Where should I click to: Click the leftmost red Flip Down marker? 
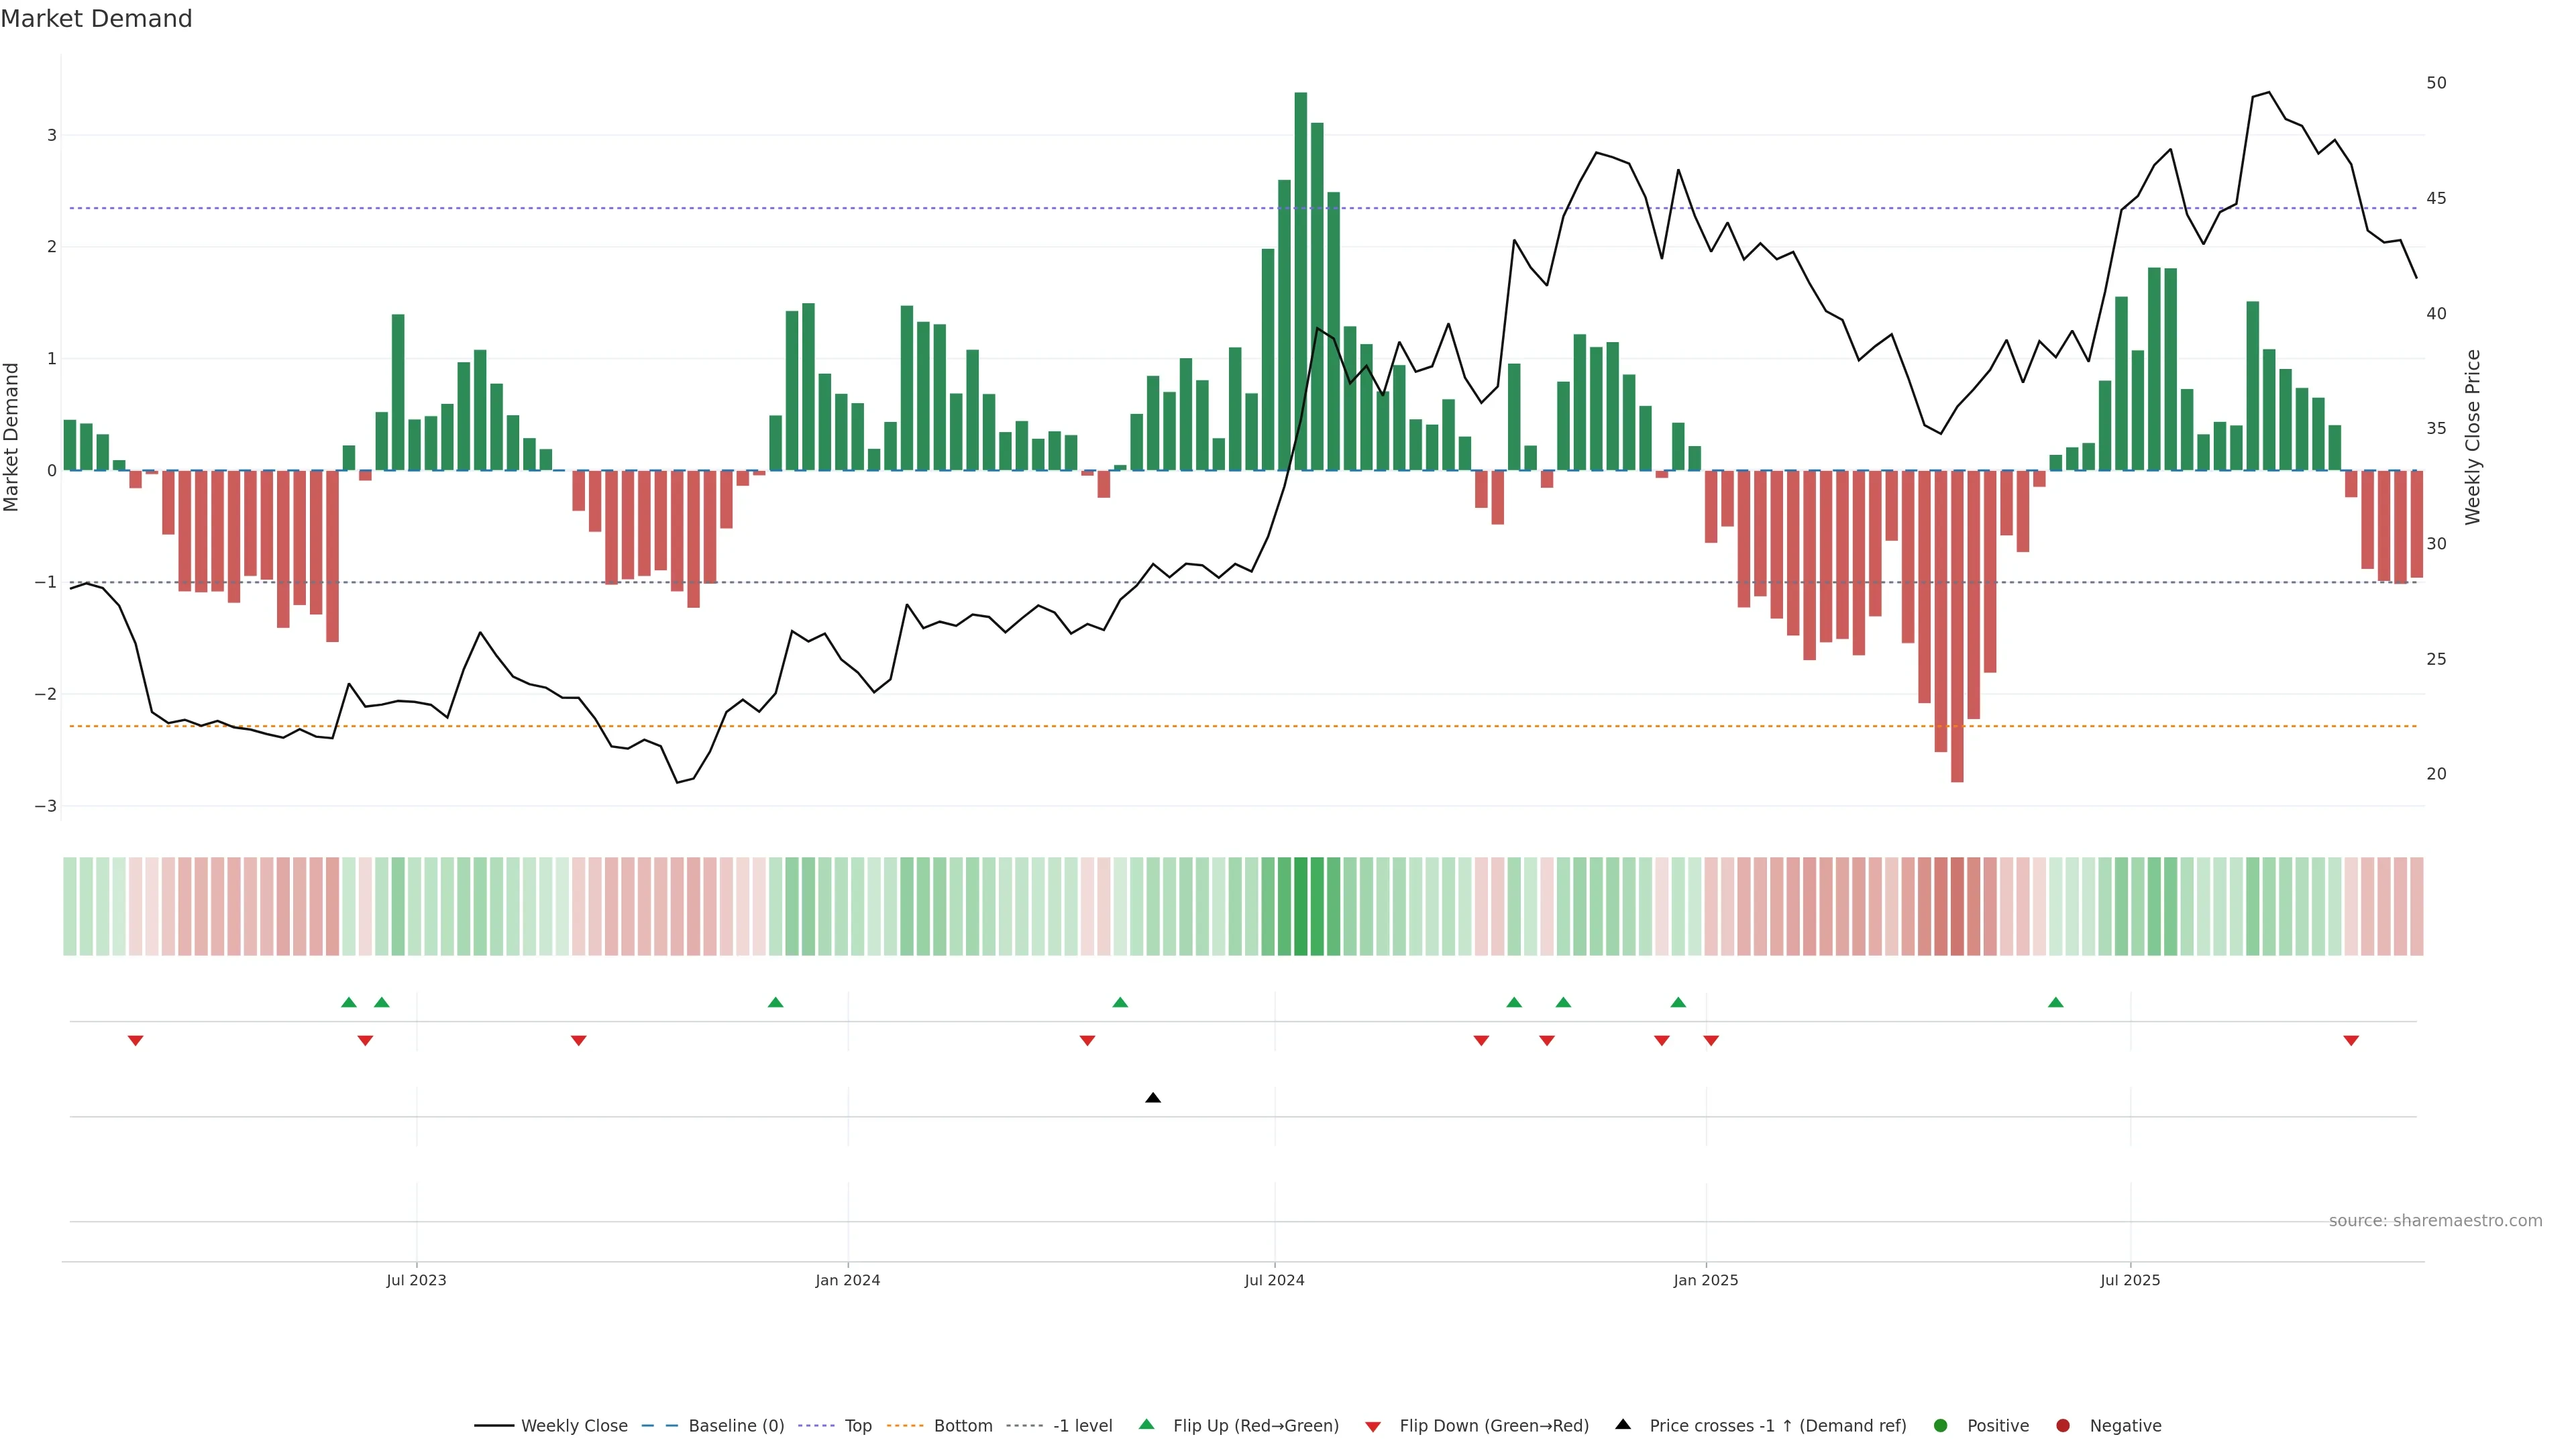tap(136, 1041)
